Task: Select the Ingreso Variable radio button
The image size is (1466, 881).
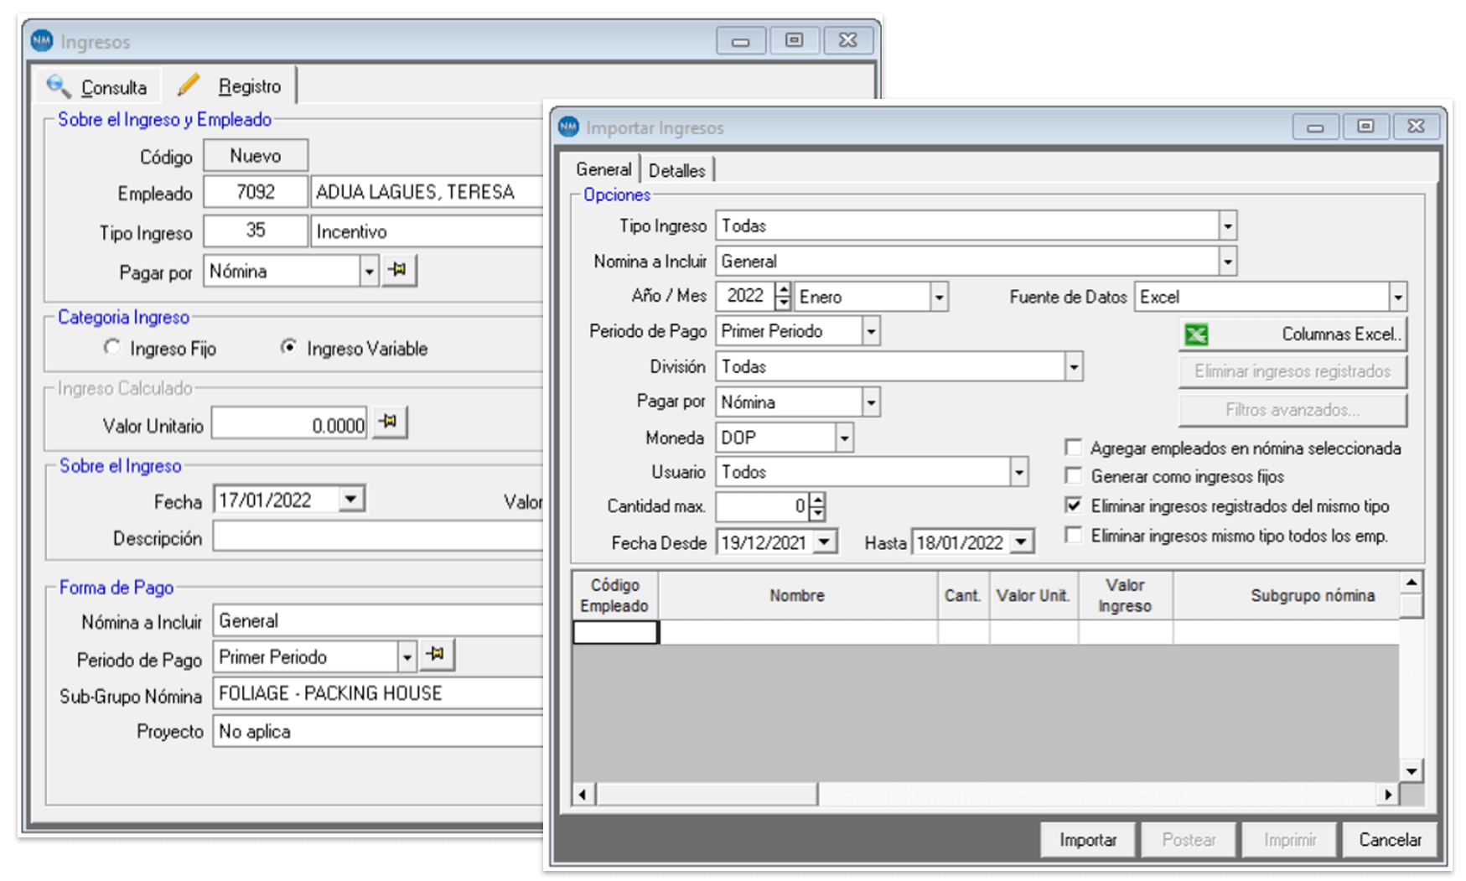Action: coord(288,346)
